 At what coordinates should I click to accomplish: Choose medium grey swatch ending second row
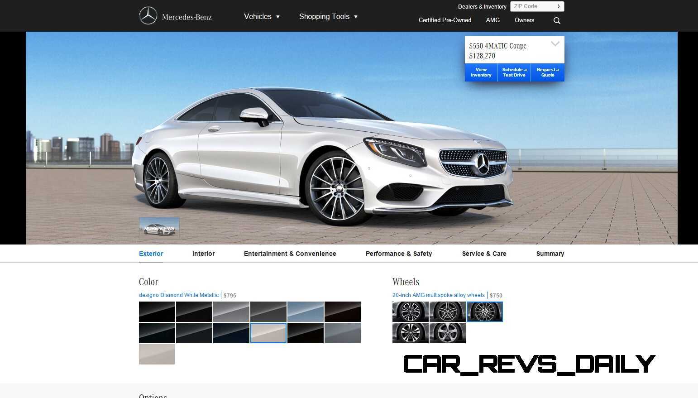coord(343,333)
